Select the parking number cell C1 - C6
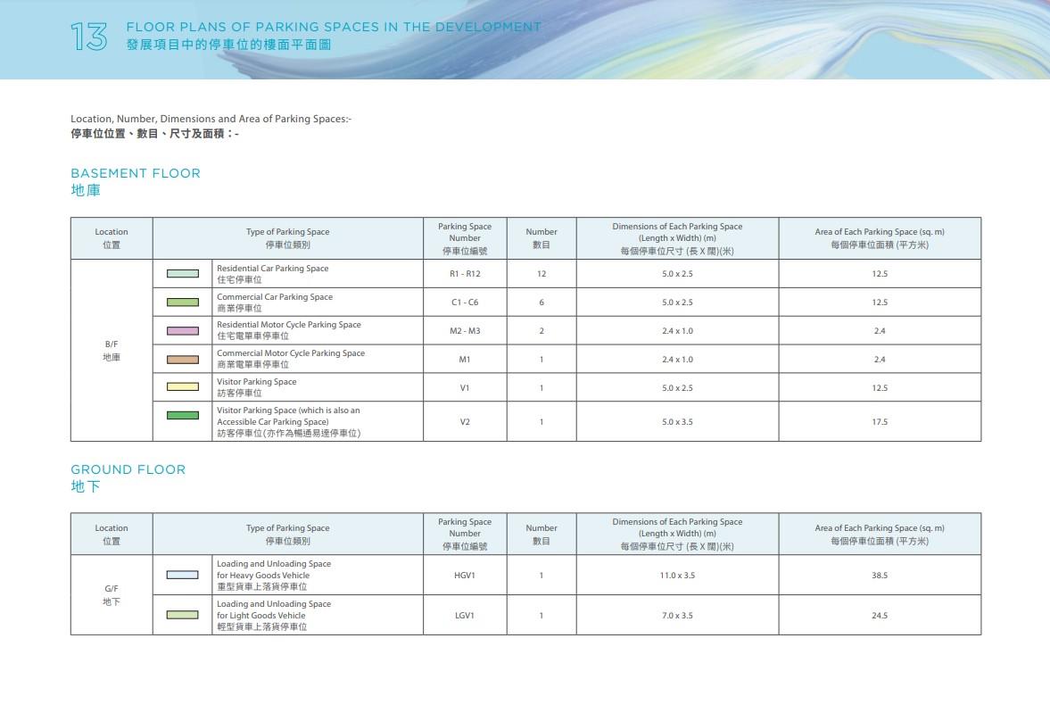The width and height of the screenshot is (1050, 713). pos(465,302)
